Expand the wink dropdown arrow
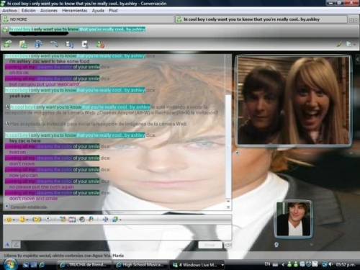This screenshot has width=360, height=270. click(x=27, y=220)
